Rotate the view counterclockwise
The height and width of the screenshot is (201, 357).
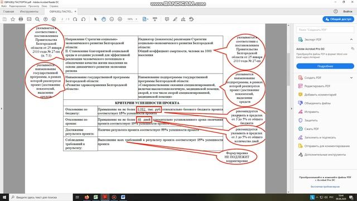point(83,20)
